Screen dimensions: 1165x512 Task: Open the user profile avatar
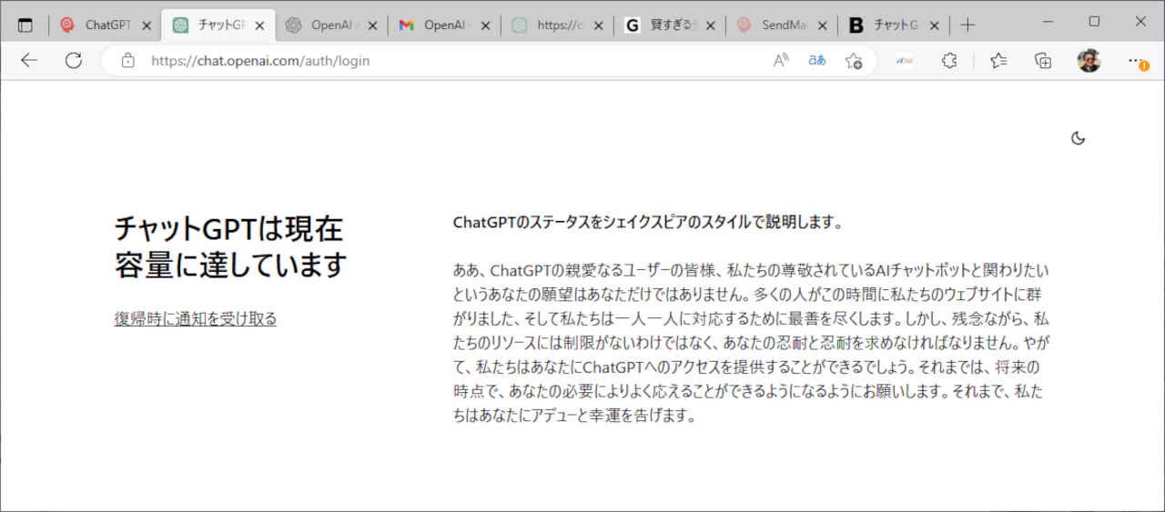(x=1089, y=61)
